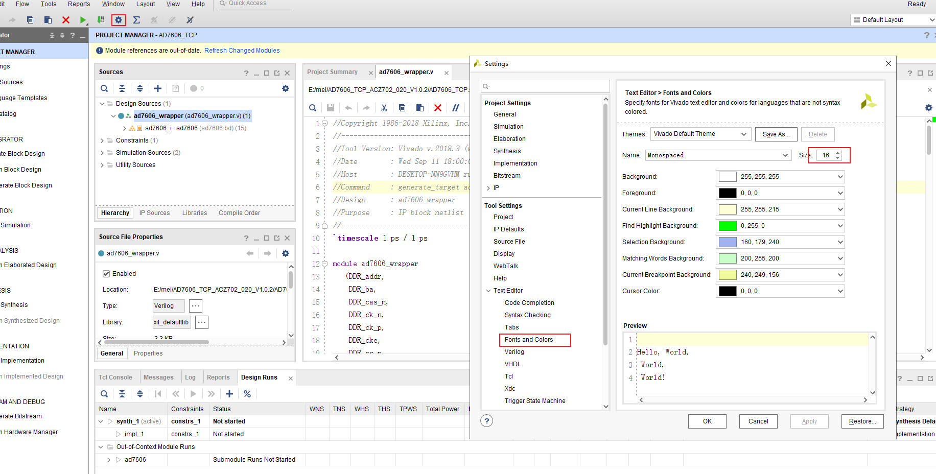936x474 pixels.
Task: Open the Project Summary tab
Action: click(333, 72)
